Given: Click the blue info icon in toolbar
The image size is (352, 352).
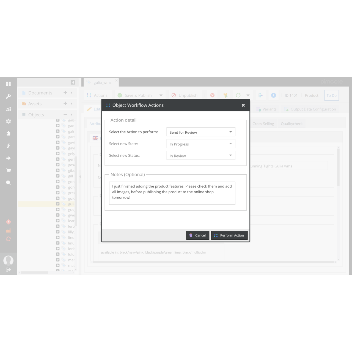Looking at the screenshot, I should [273, 95].
